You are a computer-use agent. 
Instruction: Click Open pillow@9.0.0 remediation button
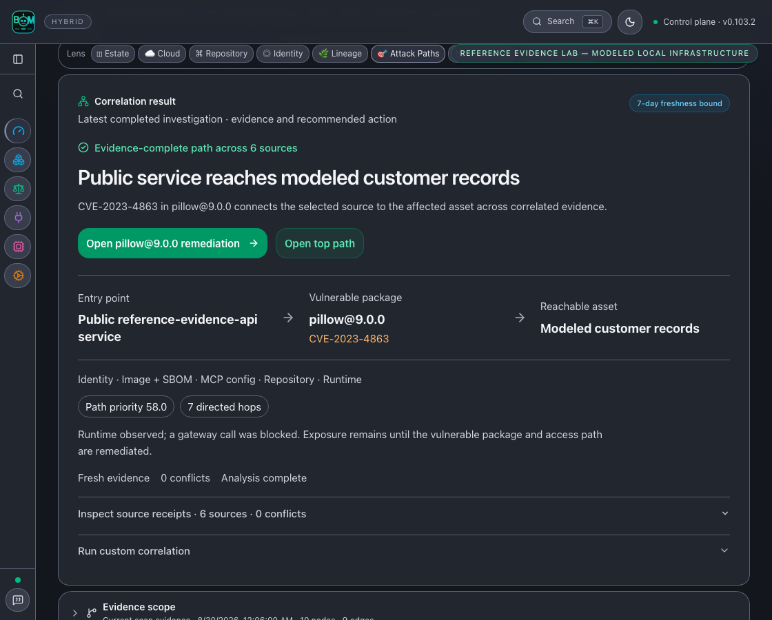[x=172, y=243]
